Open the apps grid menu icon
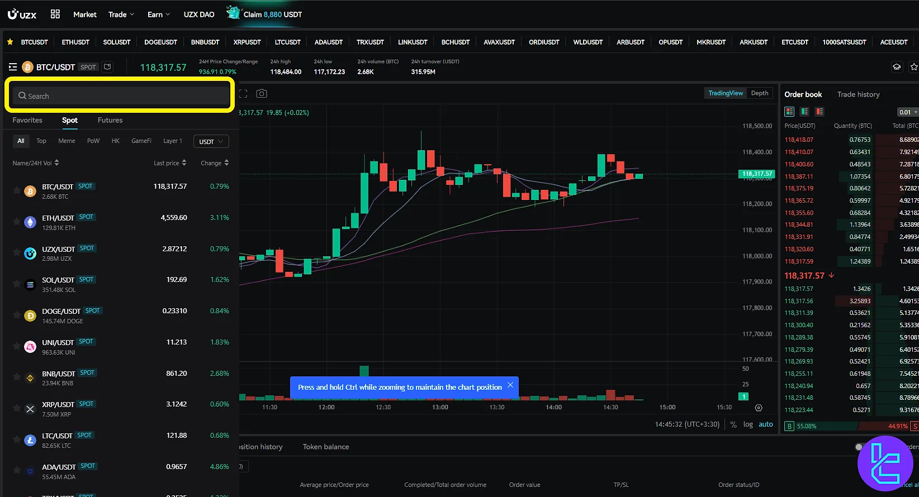The height and width of the screenshot is (497, 919). tap(55, 15)
